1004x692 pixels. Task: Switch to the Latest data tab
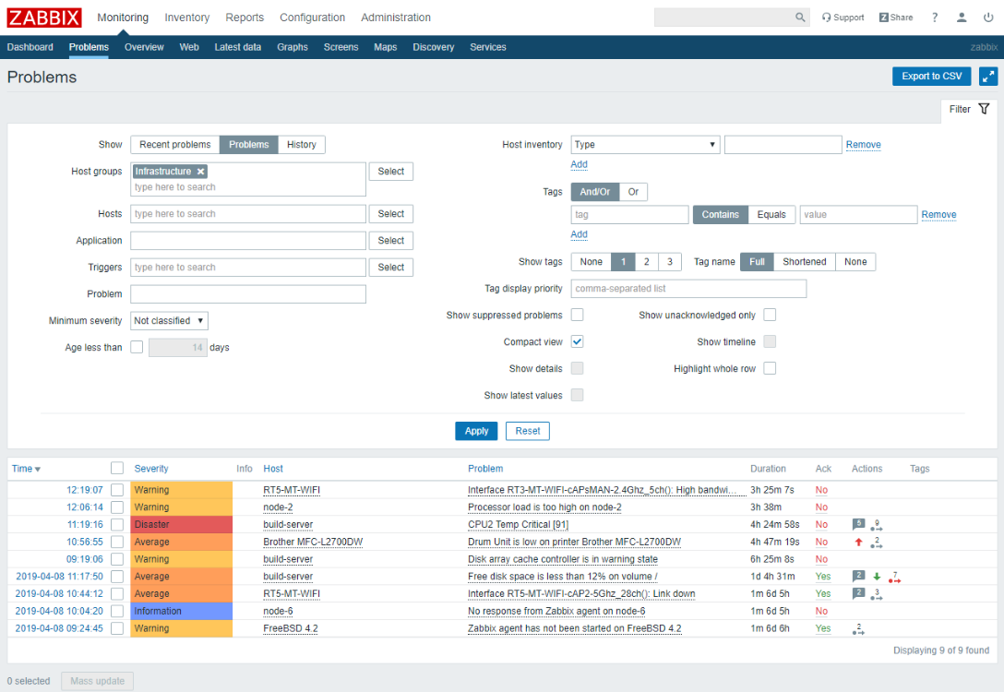(x=237, y=47)
